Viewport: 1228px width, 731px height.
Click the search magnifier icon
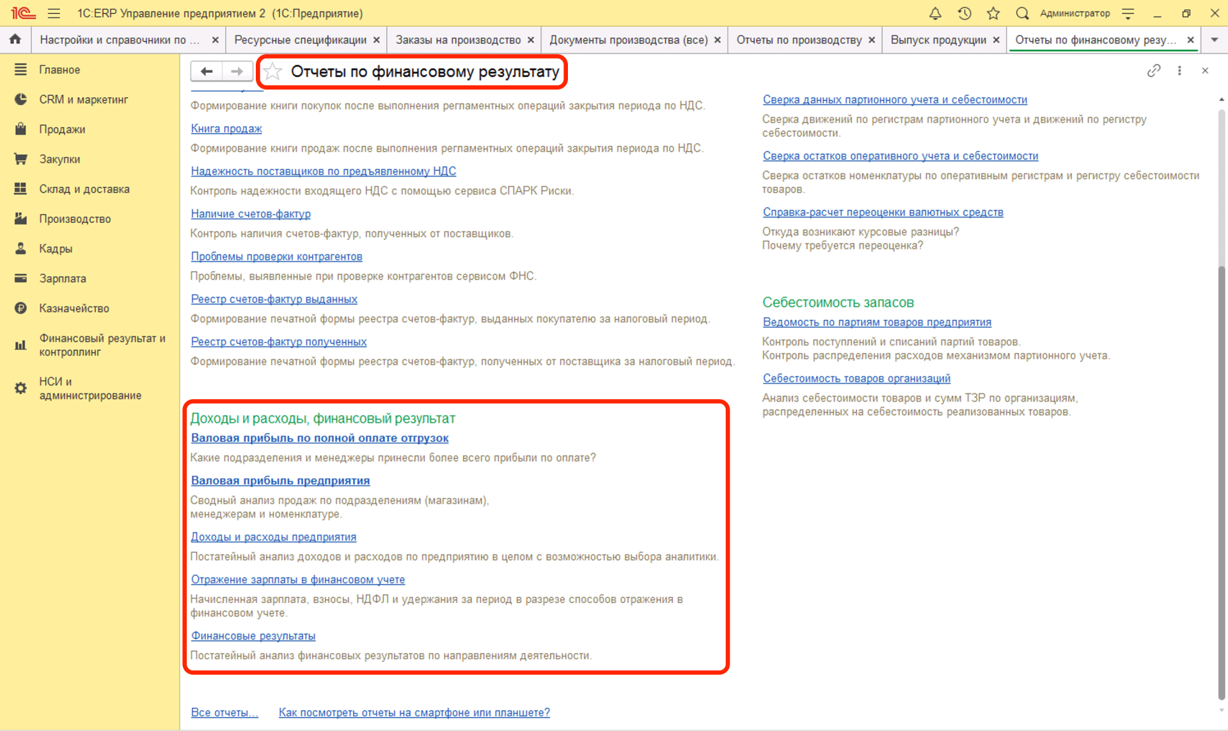click(x=1022, y=13)
